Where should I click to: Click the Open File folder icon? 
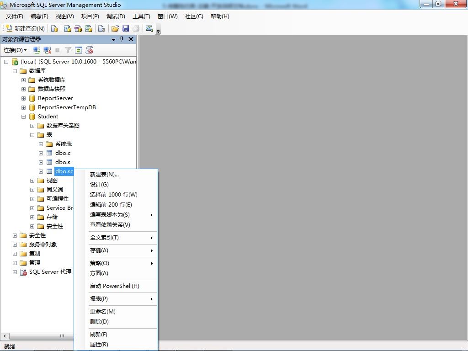click(x=115, y=29)
